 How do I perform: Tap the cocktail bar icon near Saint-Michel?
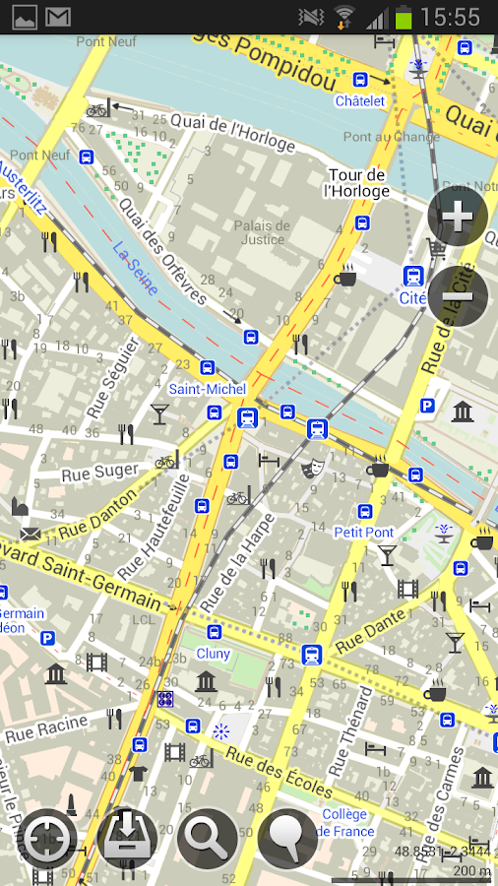click(x=159, y=414)
